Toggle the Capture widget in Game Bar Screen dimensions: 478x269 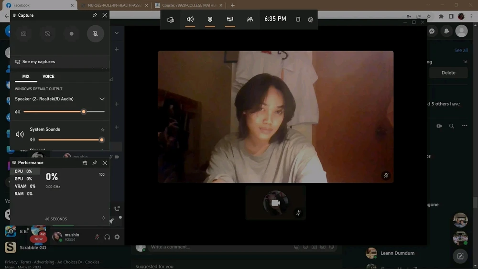coord(210,19)
